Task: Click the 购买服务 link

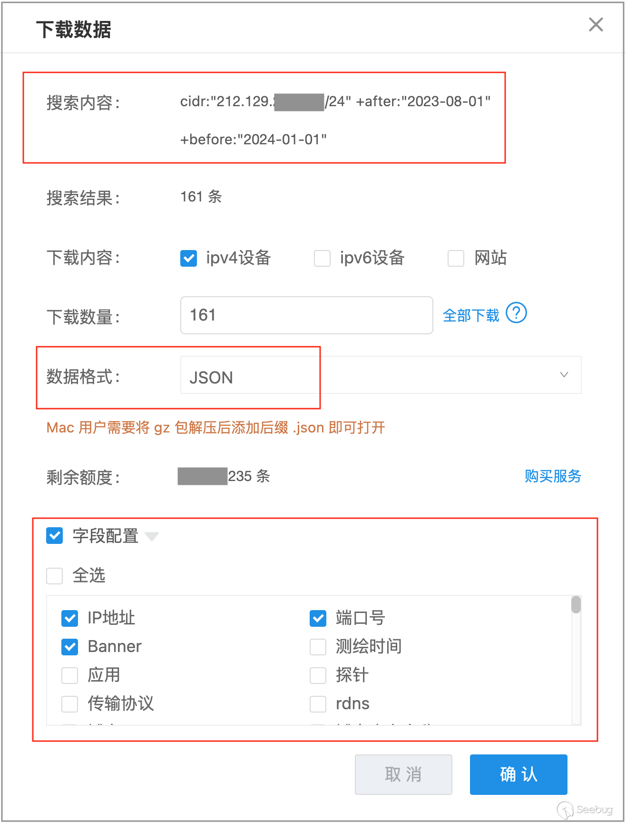Action: click(553, 476)
